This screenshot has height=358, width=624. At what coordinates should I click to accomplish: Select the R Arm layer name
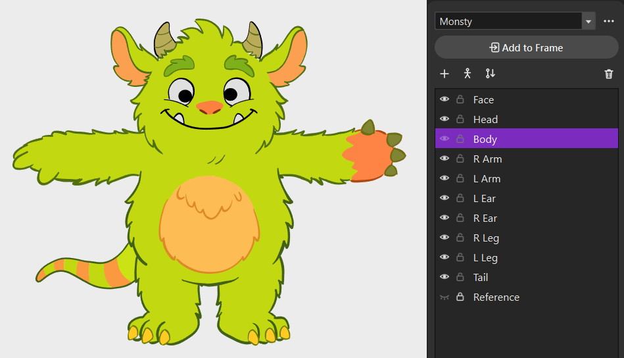487,159
